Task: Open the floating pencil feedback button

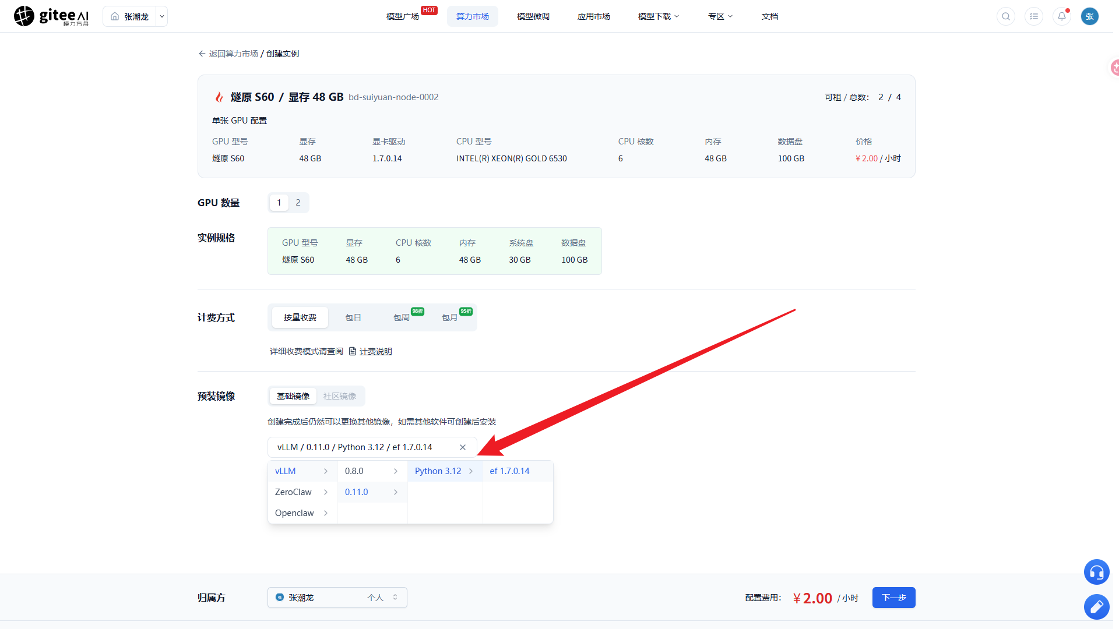Action: coord(1096,607)
